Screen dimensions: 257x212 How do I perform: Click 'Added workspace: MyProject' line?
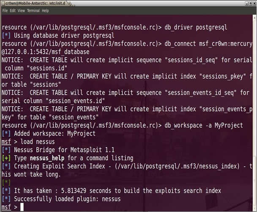tap(55, 134)
